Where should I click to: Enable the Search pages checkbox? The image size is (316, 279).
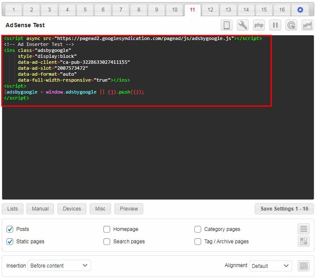click(x=107, y=242)
